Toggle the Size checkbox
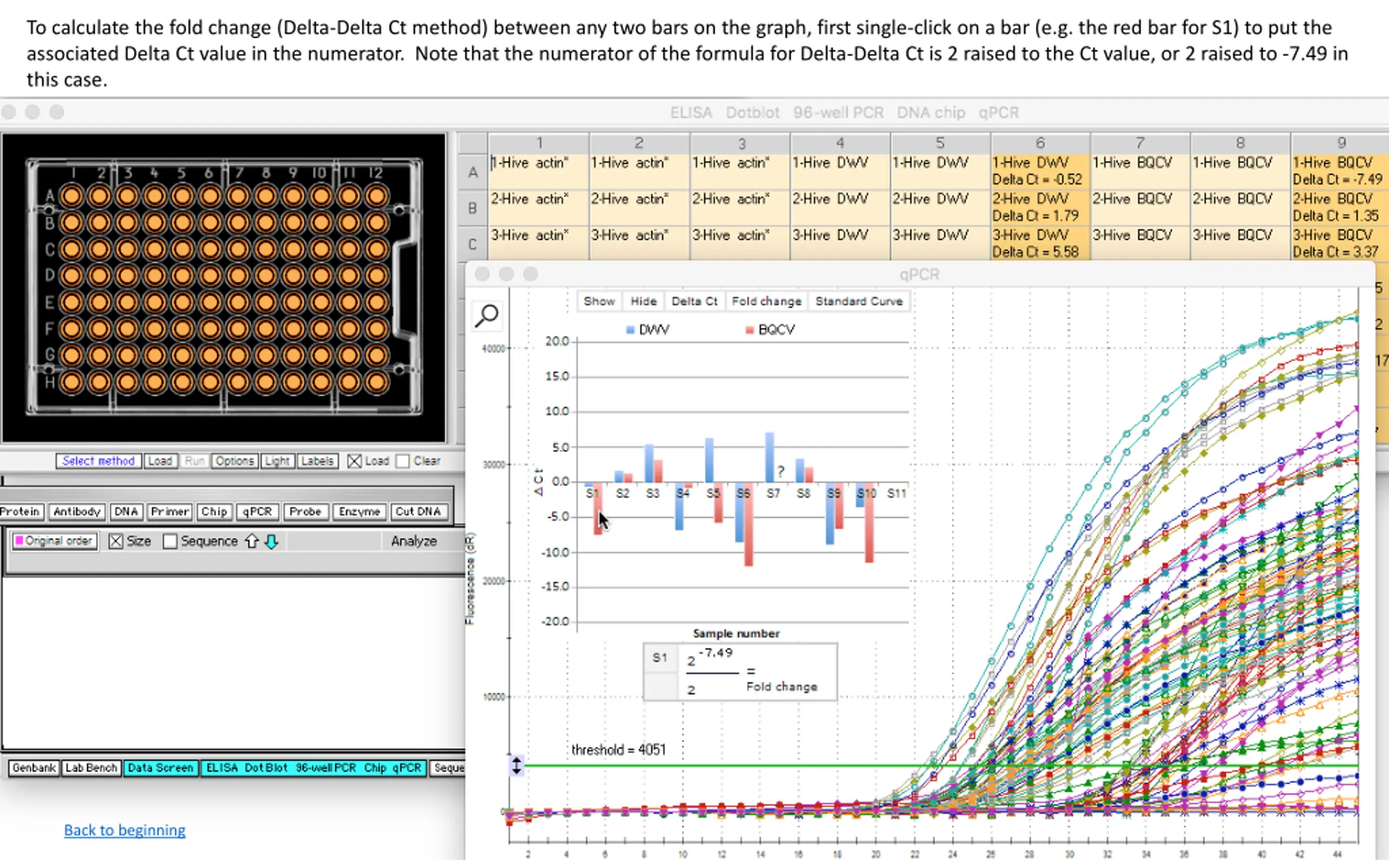Image resolution: width=1389 pixels, height=868 pixels. click(116, 541)
